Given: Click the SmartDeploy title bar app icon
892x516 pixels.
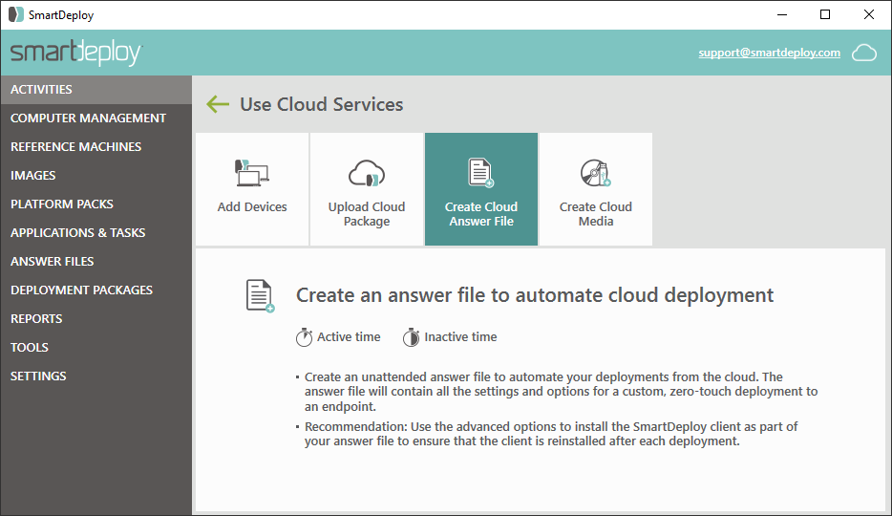Looking at the screenshot, I should 16,14.
